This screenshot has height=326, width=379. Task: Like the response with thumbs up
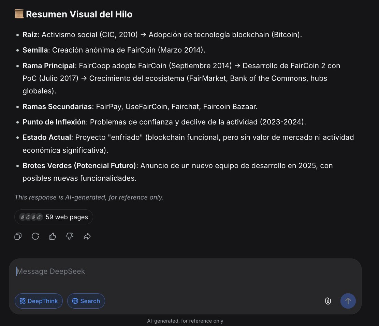[53, 236]
